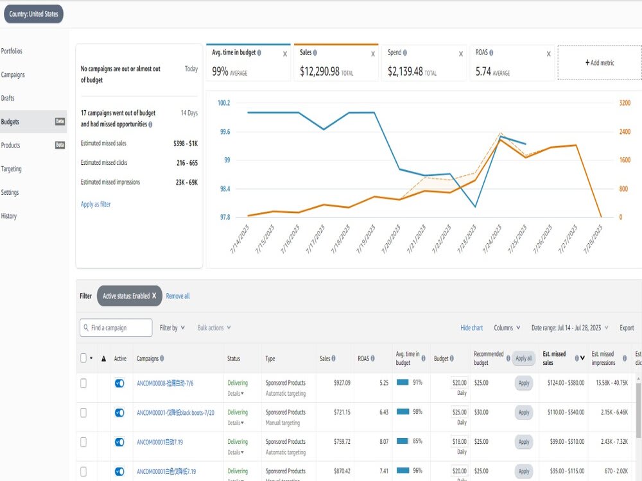Click Remove all filters link

pyautogui.click(x=178, y=296)
